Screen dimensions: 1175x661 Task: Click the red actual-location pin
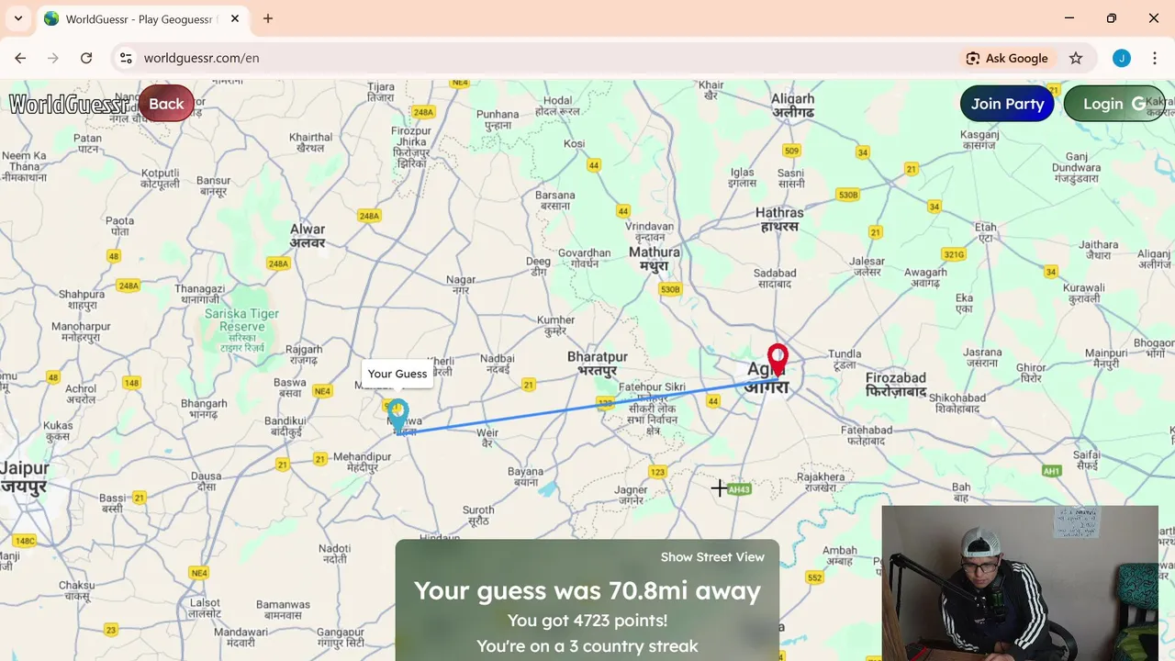(x=778, y=360)
